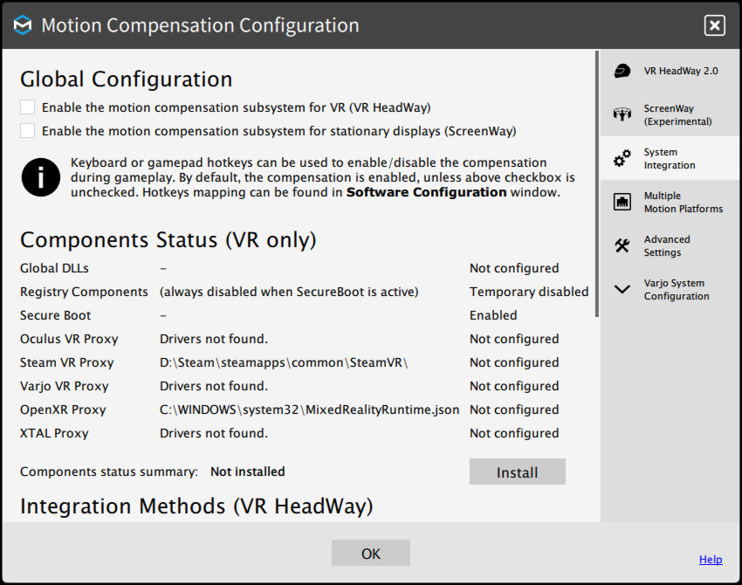Click 'Integration Methods (VR HeadWay)' heading
Viewport: 742px width, 585px height.
click(196, 506)
